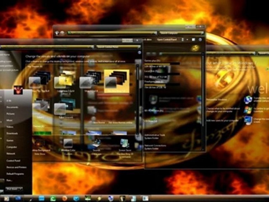The height and width of the screenshot is (202, 269).
Task: Open Documents from the Start menu
Action: (12, 107)
